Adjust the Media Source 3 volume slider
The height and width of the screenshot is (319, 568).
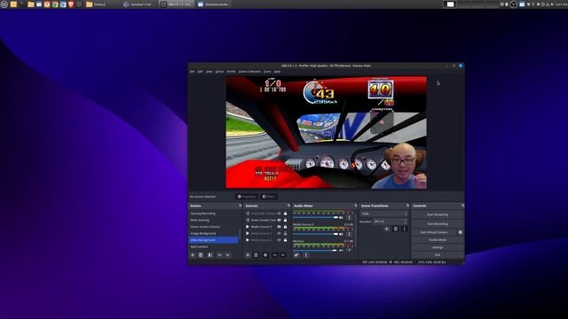tap(316, 234)
